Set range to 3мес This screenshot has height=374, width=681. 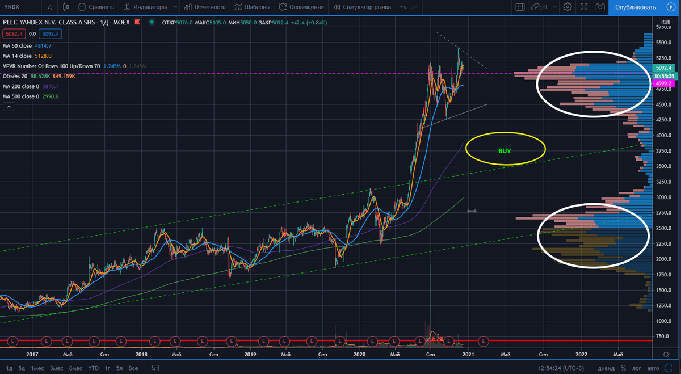coord(56,368)
